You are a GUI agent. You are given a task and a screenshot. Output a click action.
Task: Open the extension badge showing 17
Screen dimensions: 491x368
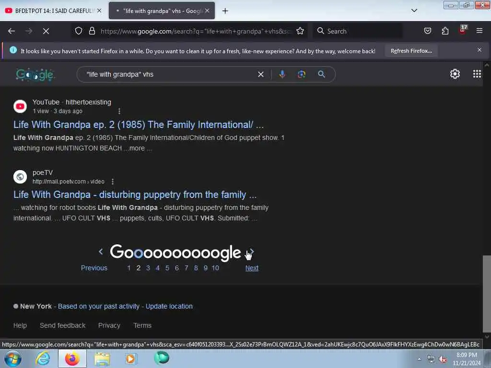[x=463, y=30]
